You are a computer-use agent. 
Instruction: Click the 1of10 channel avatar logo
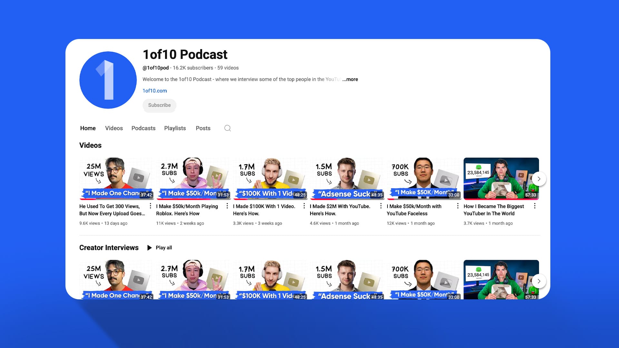point(108,80)
